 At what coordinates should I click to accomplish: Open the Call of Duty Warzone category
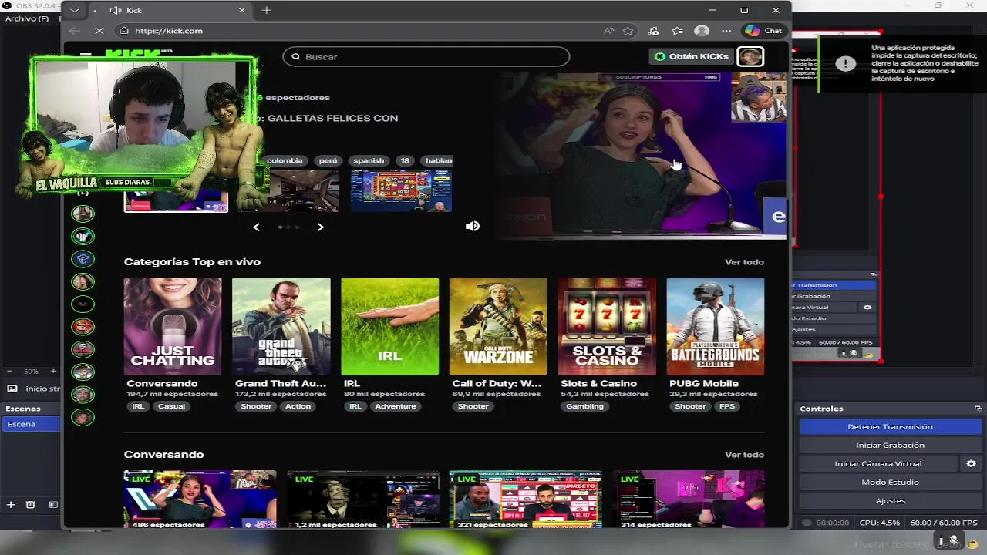498,326
